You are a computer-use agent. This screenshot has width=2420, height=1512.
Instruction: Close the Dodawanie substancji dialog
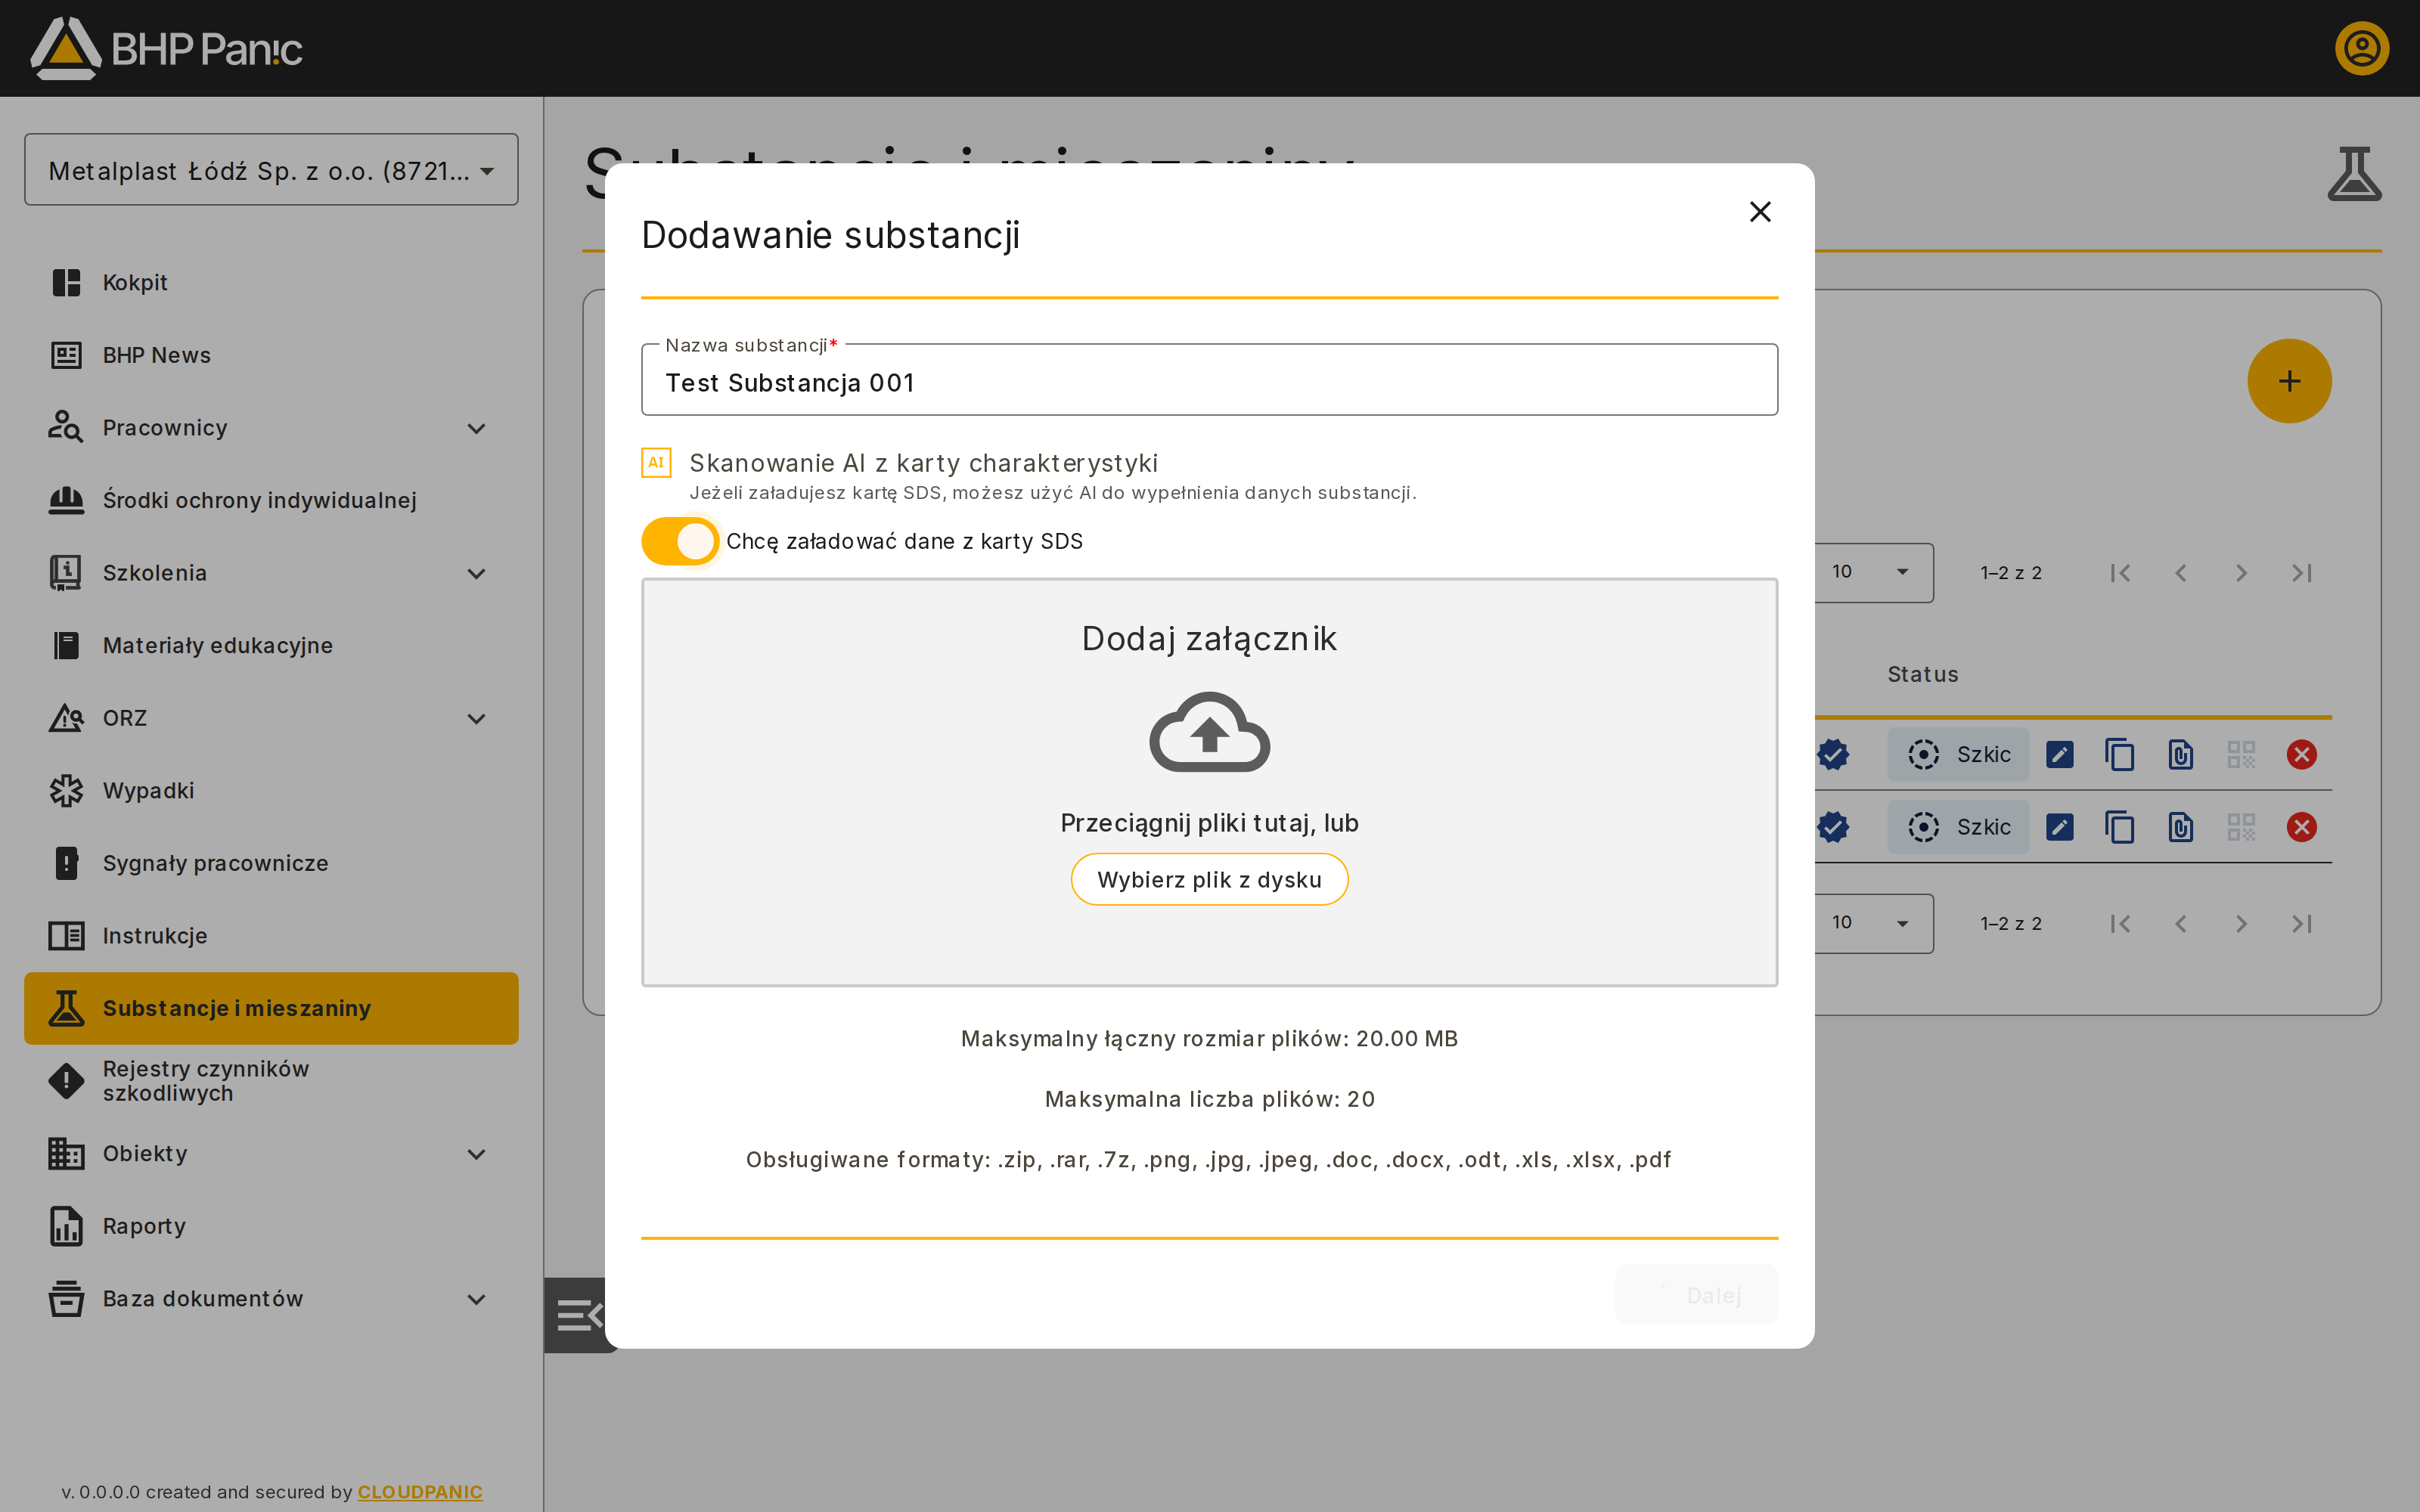click(x=1760, y=212)
